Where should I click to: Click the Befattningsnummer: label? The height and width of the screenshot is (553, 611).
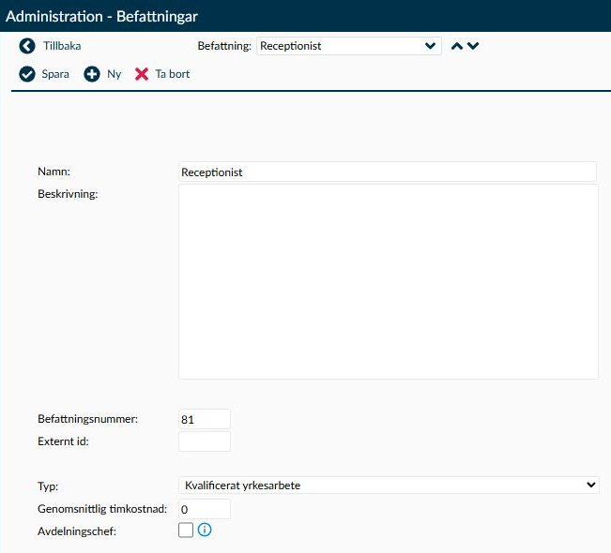tap(87, 419)
